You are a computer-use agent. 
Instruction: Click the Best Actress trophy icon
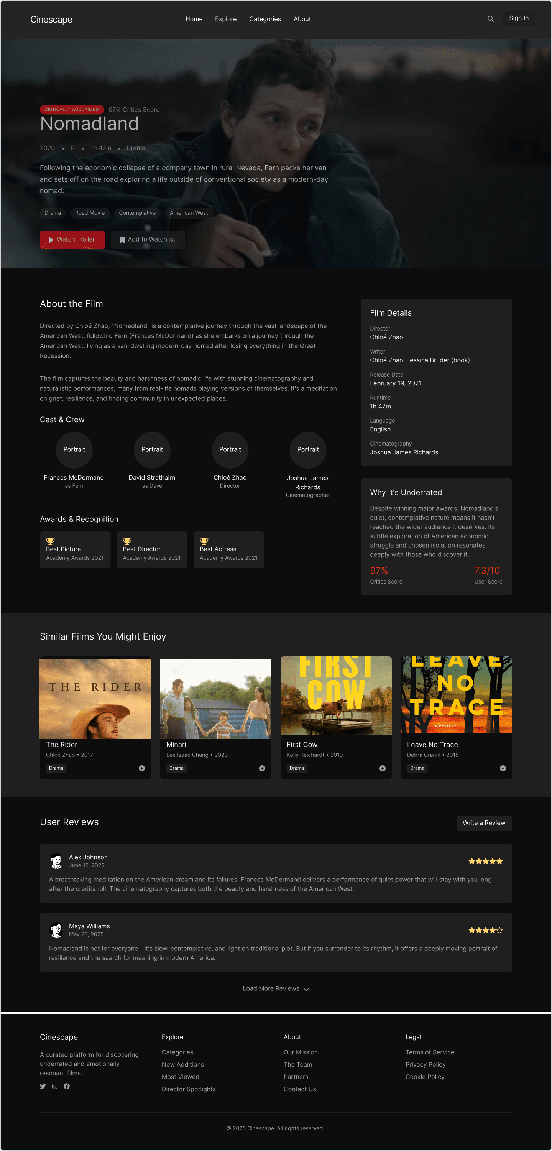pyautogui.click(x=204, y=541)
